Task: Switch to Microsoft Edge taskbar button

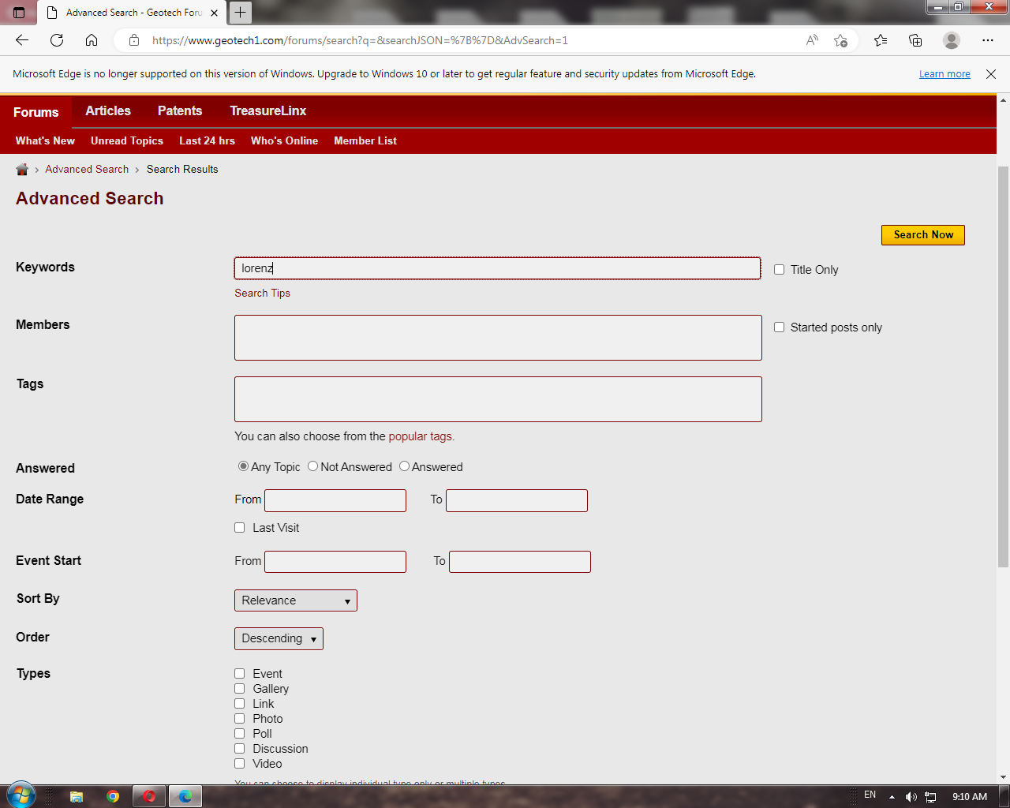Action: tap(185, 796)
